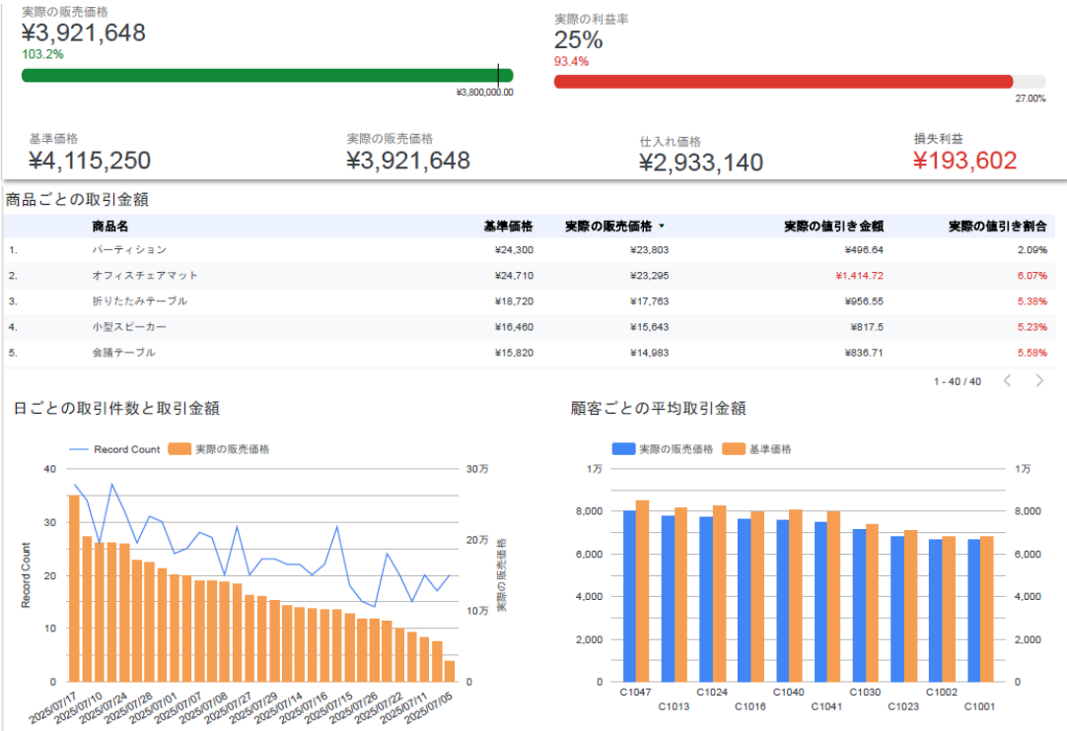
Task: Click the tallest orange bar for 2025/07/17
Action: coord(74,587)
